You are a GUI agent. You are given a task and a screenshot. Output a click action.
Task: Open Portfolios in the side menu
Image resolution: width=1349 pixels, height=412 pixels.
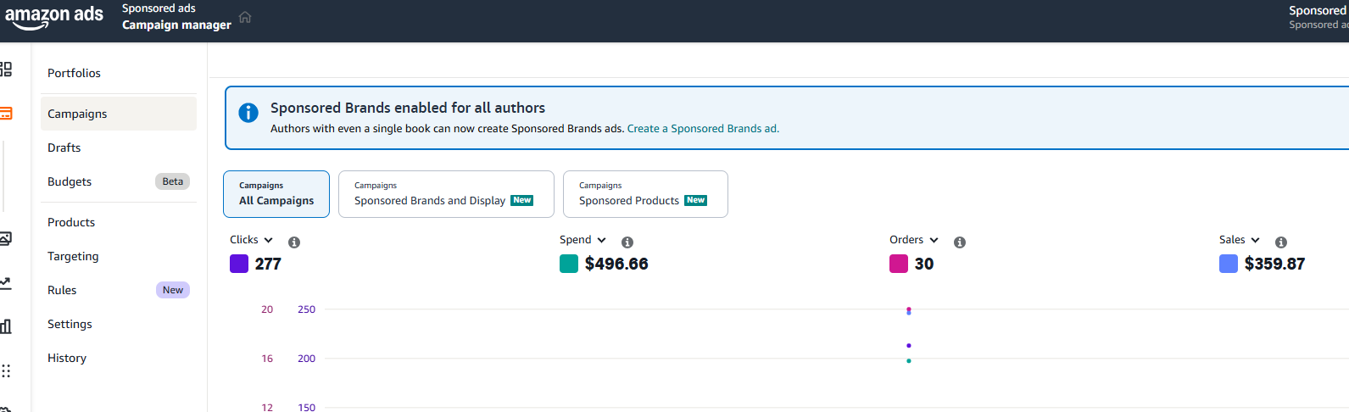(119, 73)
